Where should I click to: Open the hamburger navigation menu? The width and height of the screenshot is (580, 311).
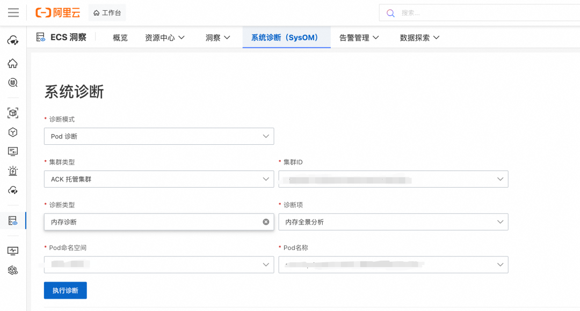click(x=13, y=12)
